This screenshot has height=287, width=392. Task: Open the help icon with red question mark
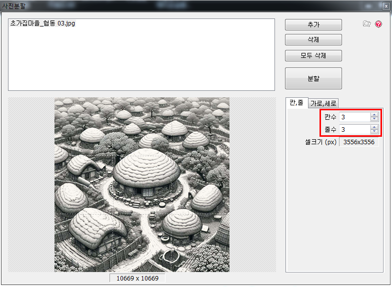point(378,24)
